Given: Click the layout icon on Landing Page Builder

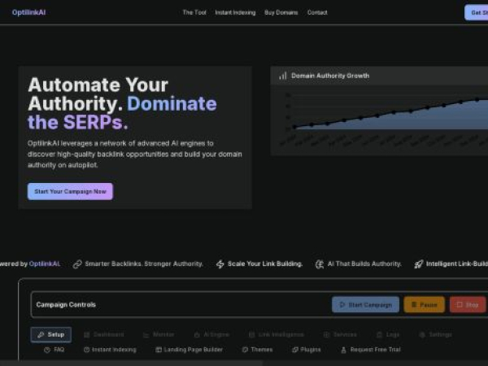Looking at the screenshot, I should tap(159, 350).
